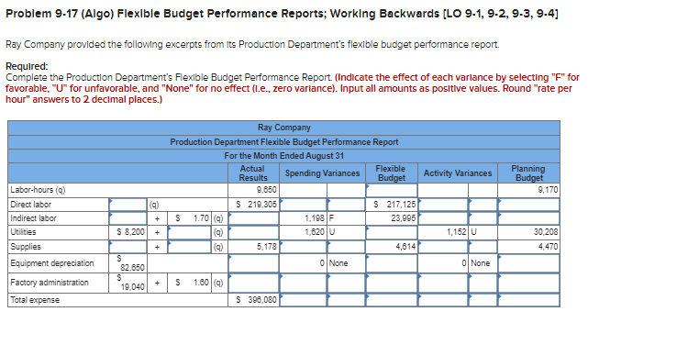Screen dimensions: 688x356
Task: Click the Total expense Activity Variance amount field
Action: (x=443, y=300)
